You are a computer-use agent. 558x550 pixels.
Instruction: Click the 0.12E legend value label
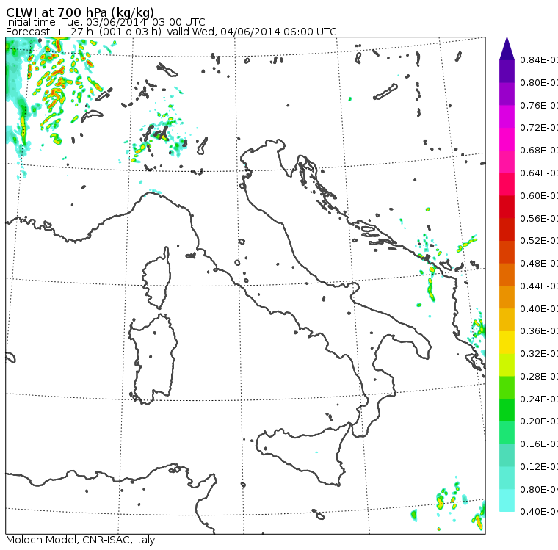point(539,467)
